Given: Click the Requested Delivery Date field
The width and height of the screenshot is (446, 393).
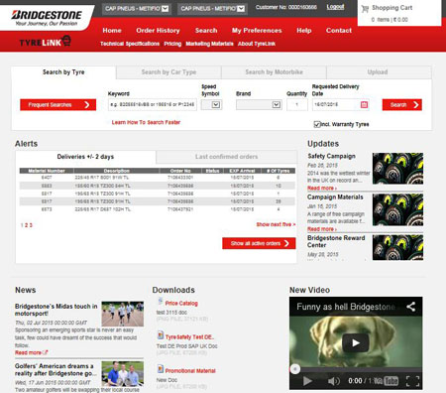Looking at the screenshot, I should coord(341,105).
